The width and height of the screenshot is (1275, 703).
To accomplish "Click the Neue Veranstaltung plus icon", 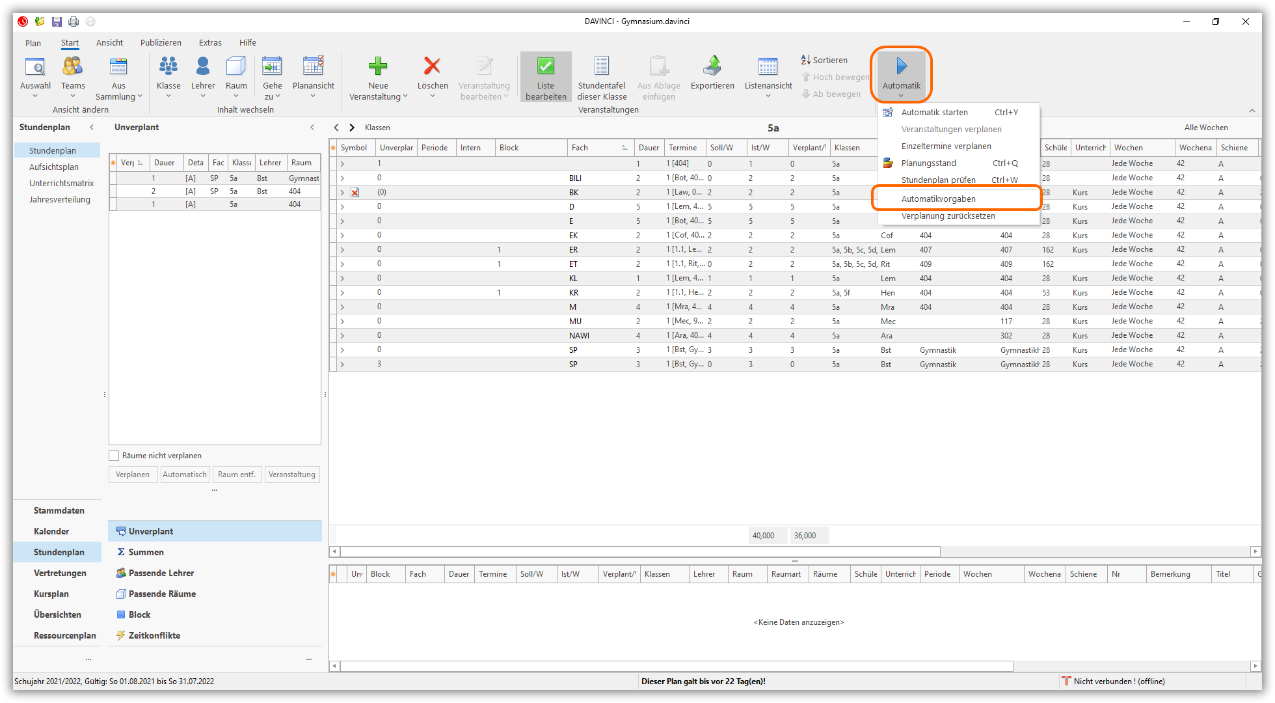I will (x=377, y=66).
